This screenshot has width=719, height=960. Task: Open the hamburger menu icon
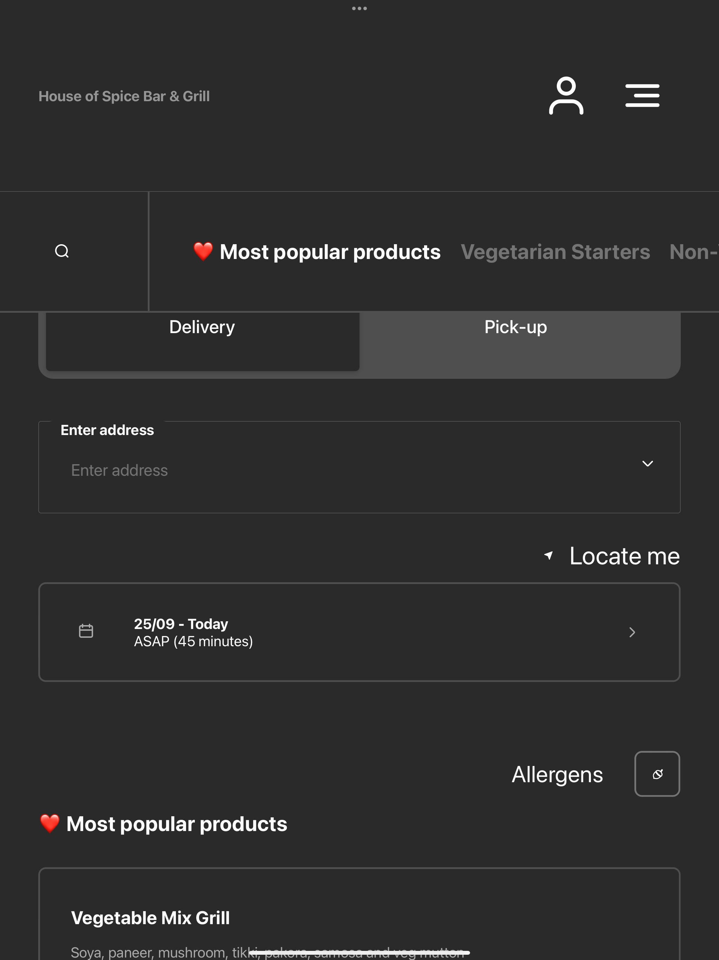click(x=642, y=96)
